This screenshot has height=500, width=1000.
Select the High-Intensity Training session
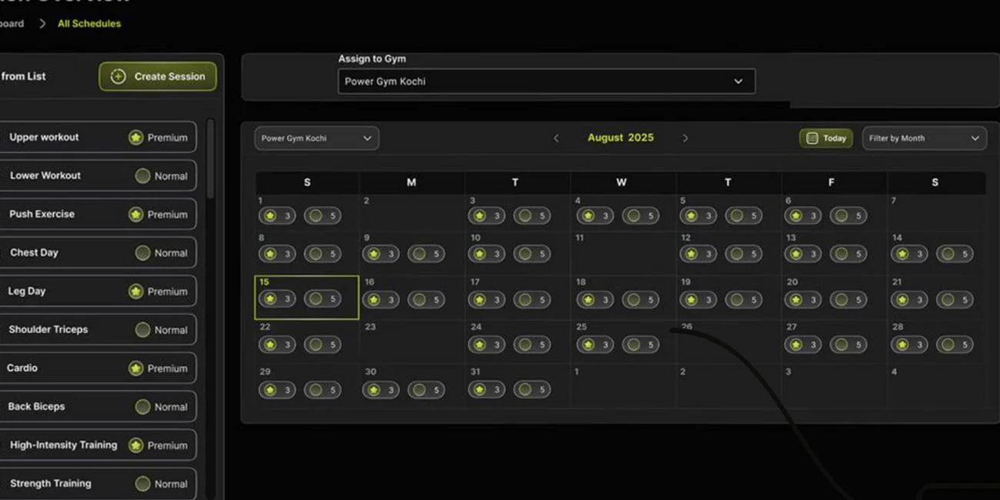coord(97,445)
